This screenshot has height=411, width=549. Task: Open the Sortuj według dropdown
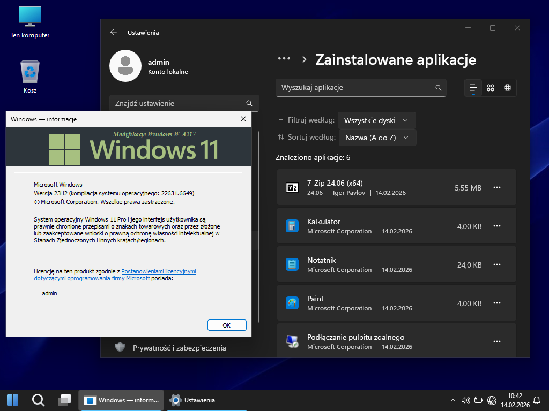click(377, 138)
